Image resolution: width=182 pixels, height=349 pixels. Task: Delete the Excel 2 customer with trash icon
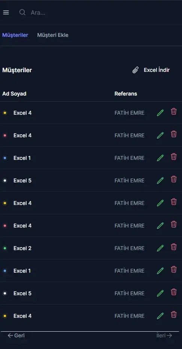click(174, 247)
